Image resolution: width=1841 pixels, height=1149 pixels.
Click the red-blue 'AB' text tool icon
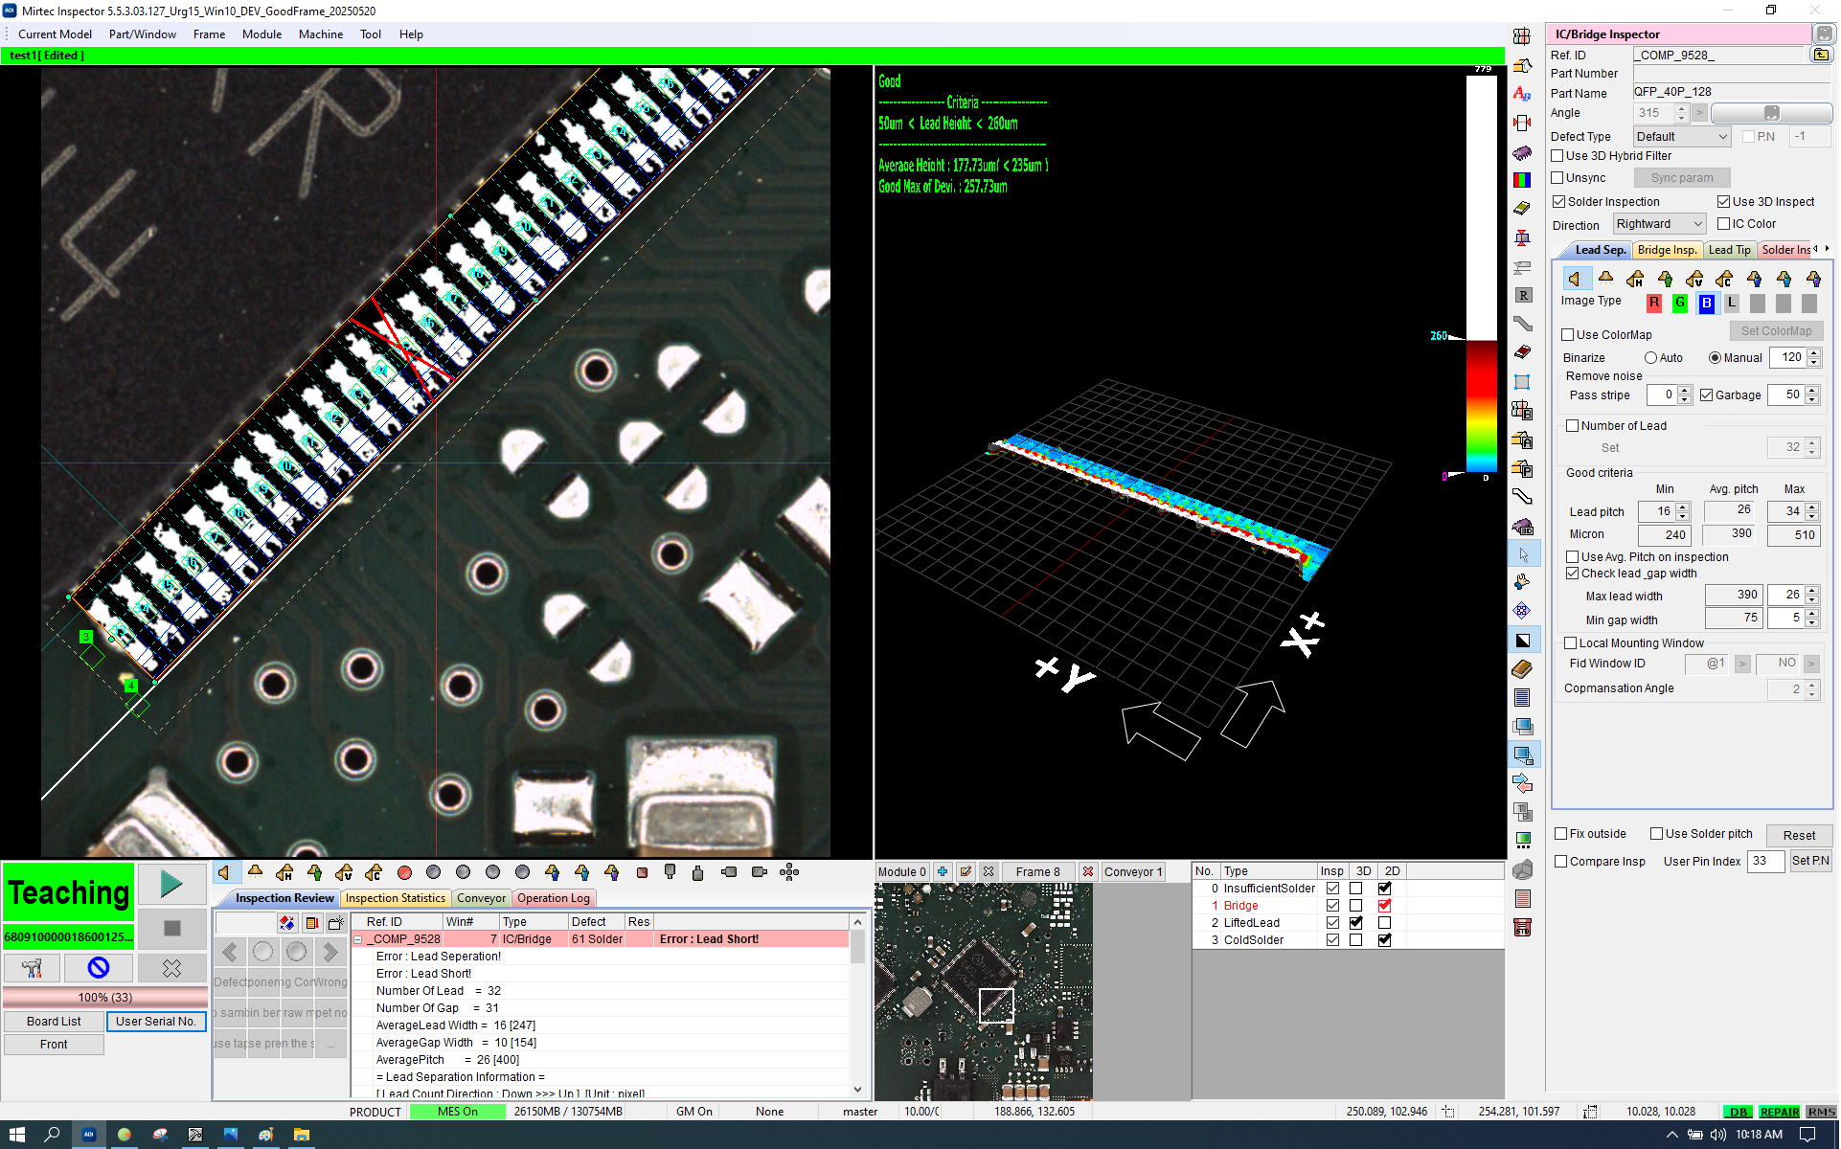(1522, 94)
